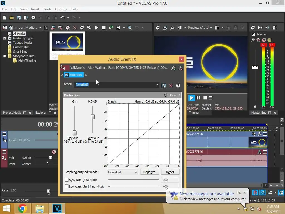Screen dimensions: 285x214
Task: Select Smart Bins folder
Action: [20, 52]
